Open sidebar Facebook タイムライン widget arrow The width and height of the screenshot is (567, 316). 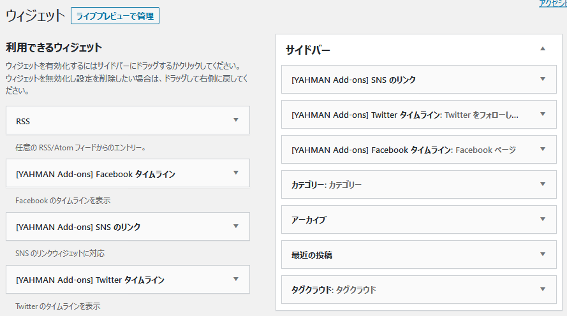tap(542, 149)
